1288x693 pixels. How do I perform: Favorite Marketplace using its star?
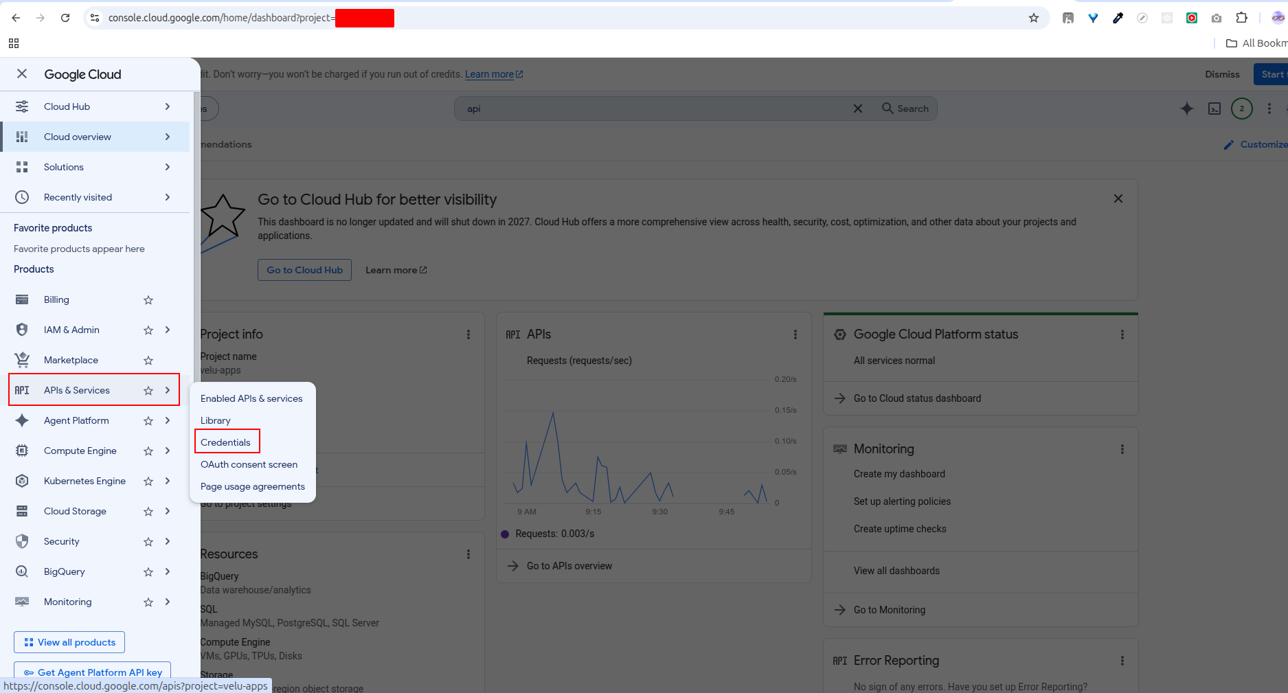tap(148, 360)
